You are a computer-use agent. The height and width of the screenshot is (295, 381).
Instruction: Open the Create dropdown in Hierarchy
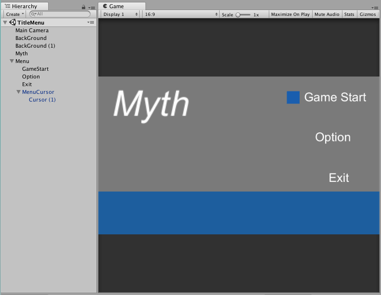(x=15, y=14)
